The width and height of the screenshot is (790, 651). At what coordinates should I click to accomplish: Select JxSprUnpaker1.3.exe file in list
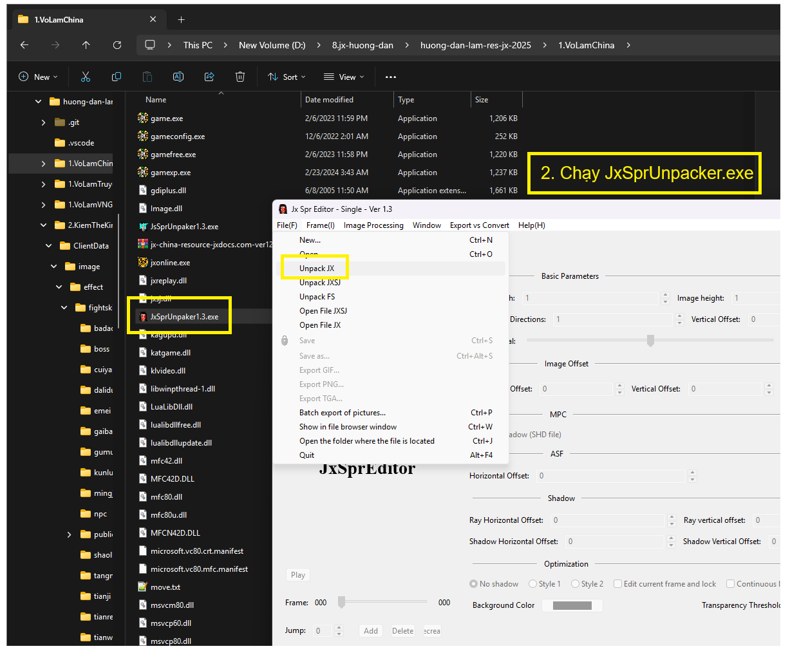(184, 317)
